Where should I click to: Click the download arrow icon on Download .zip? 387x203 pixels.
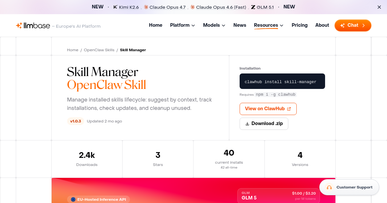coord(247,123)
